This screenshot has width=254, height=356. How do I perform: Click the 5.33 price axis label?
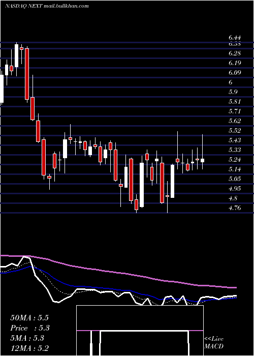(235, 150)
